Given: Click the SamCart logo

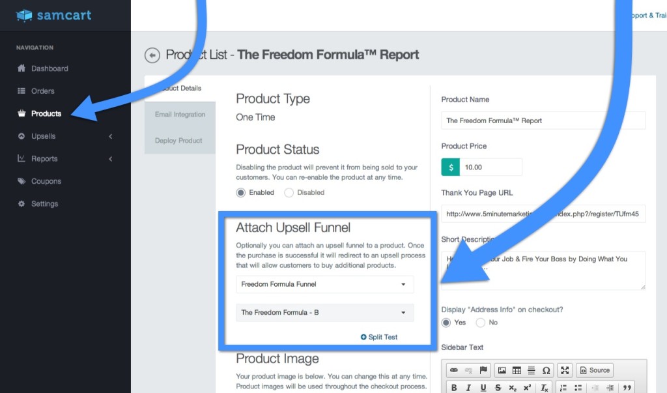Looking at the screenshot, I should [53, 16].
